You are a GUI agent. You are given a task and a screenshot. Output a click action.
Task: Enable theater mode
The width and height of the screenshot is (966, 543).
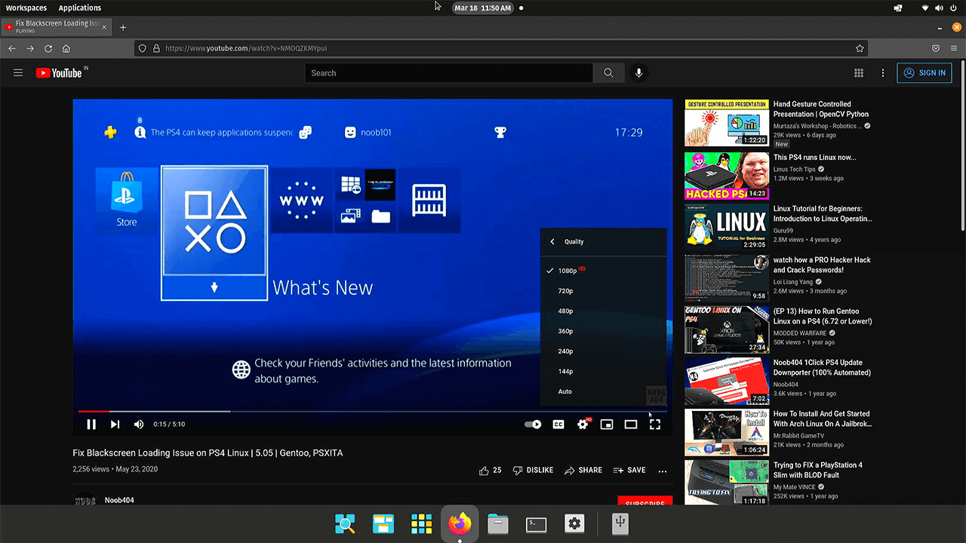(x=631, y=425)
